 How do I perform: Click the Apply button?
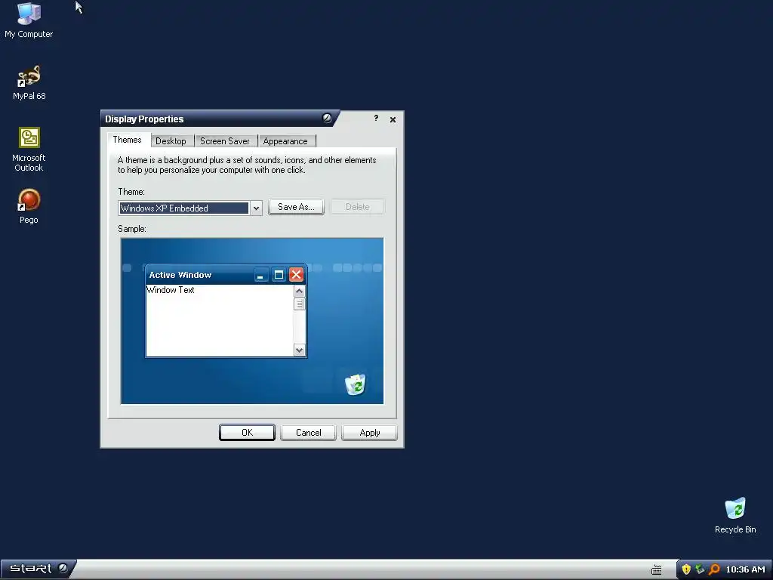[370, 433]
